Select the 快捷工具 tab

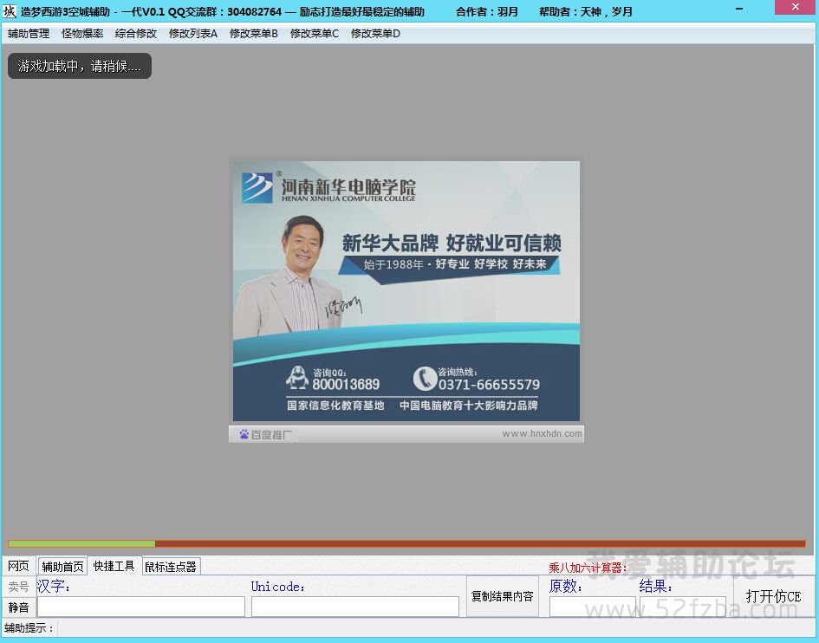(x=114, y=566)
